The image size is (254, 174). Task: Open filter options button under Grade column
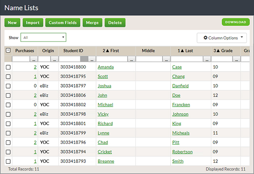pyautogui.click(x=236, y=59)
